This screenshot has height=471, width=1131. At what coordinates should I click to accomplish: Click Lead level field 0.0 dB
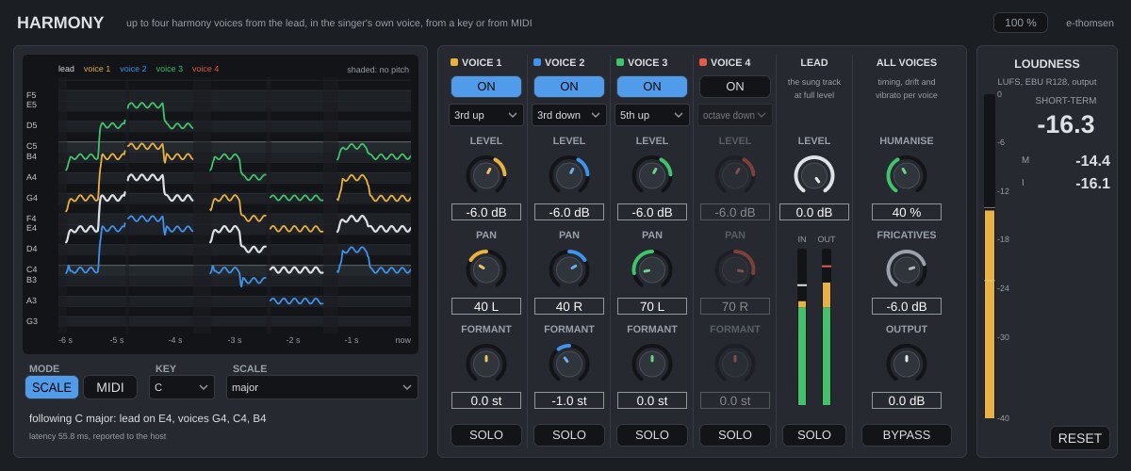[x=814, y=212]
